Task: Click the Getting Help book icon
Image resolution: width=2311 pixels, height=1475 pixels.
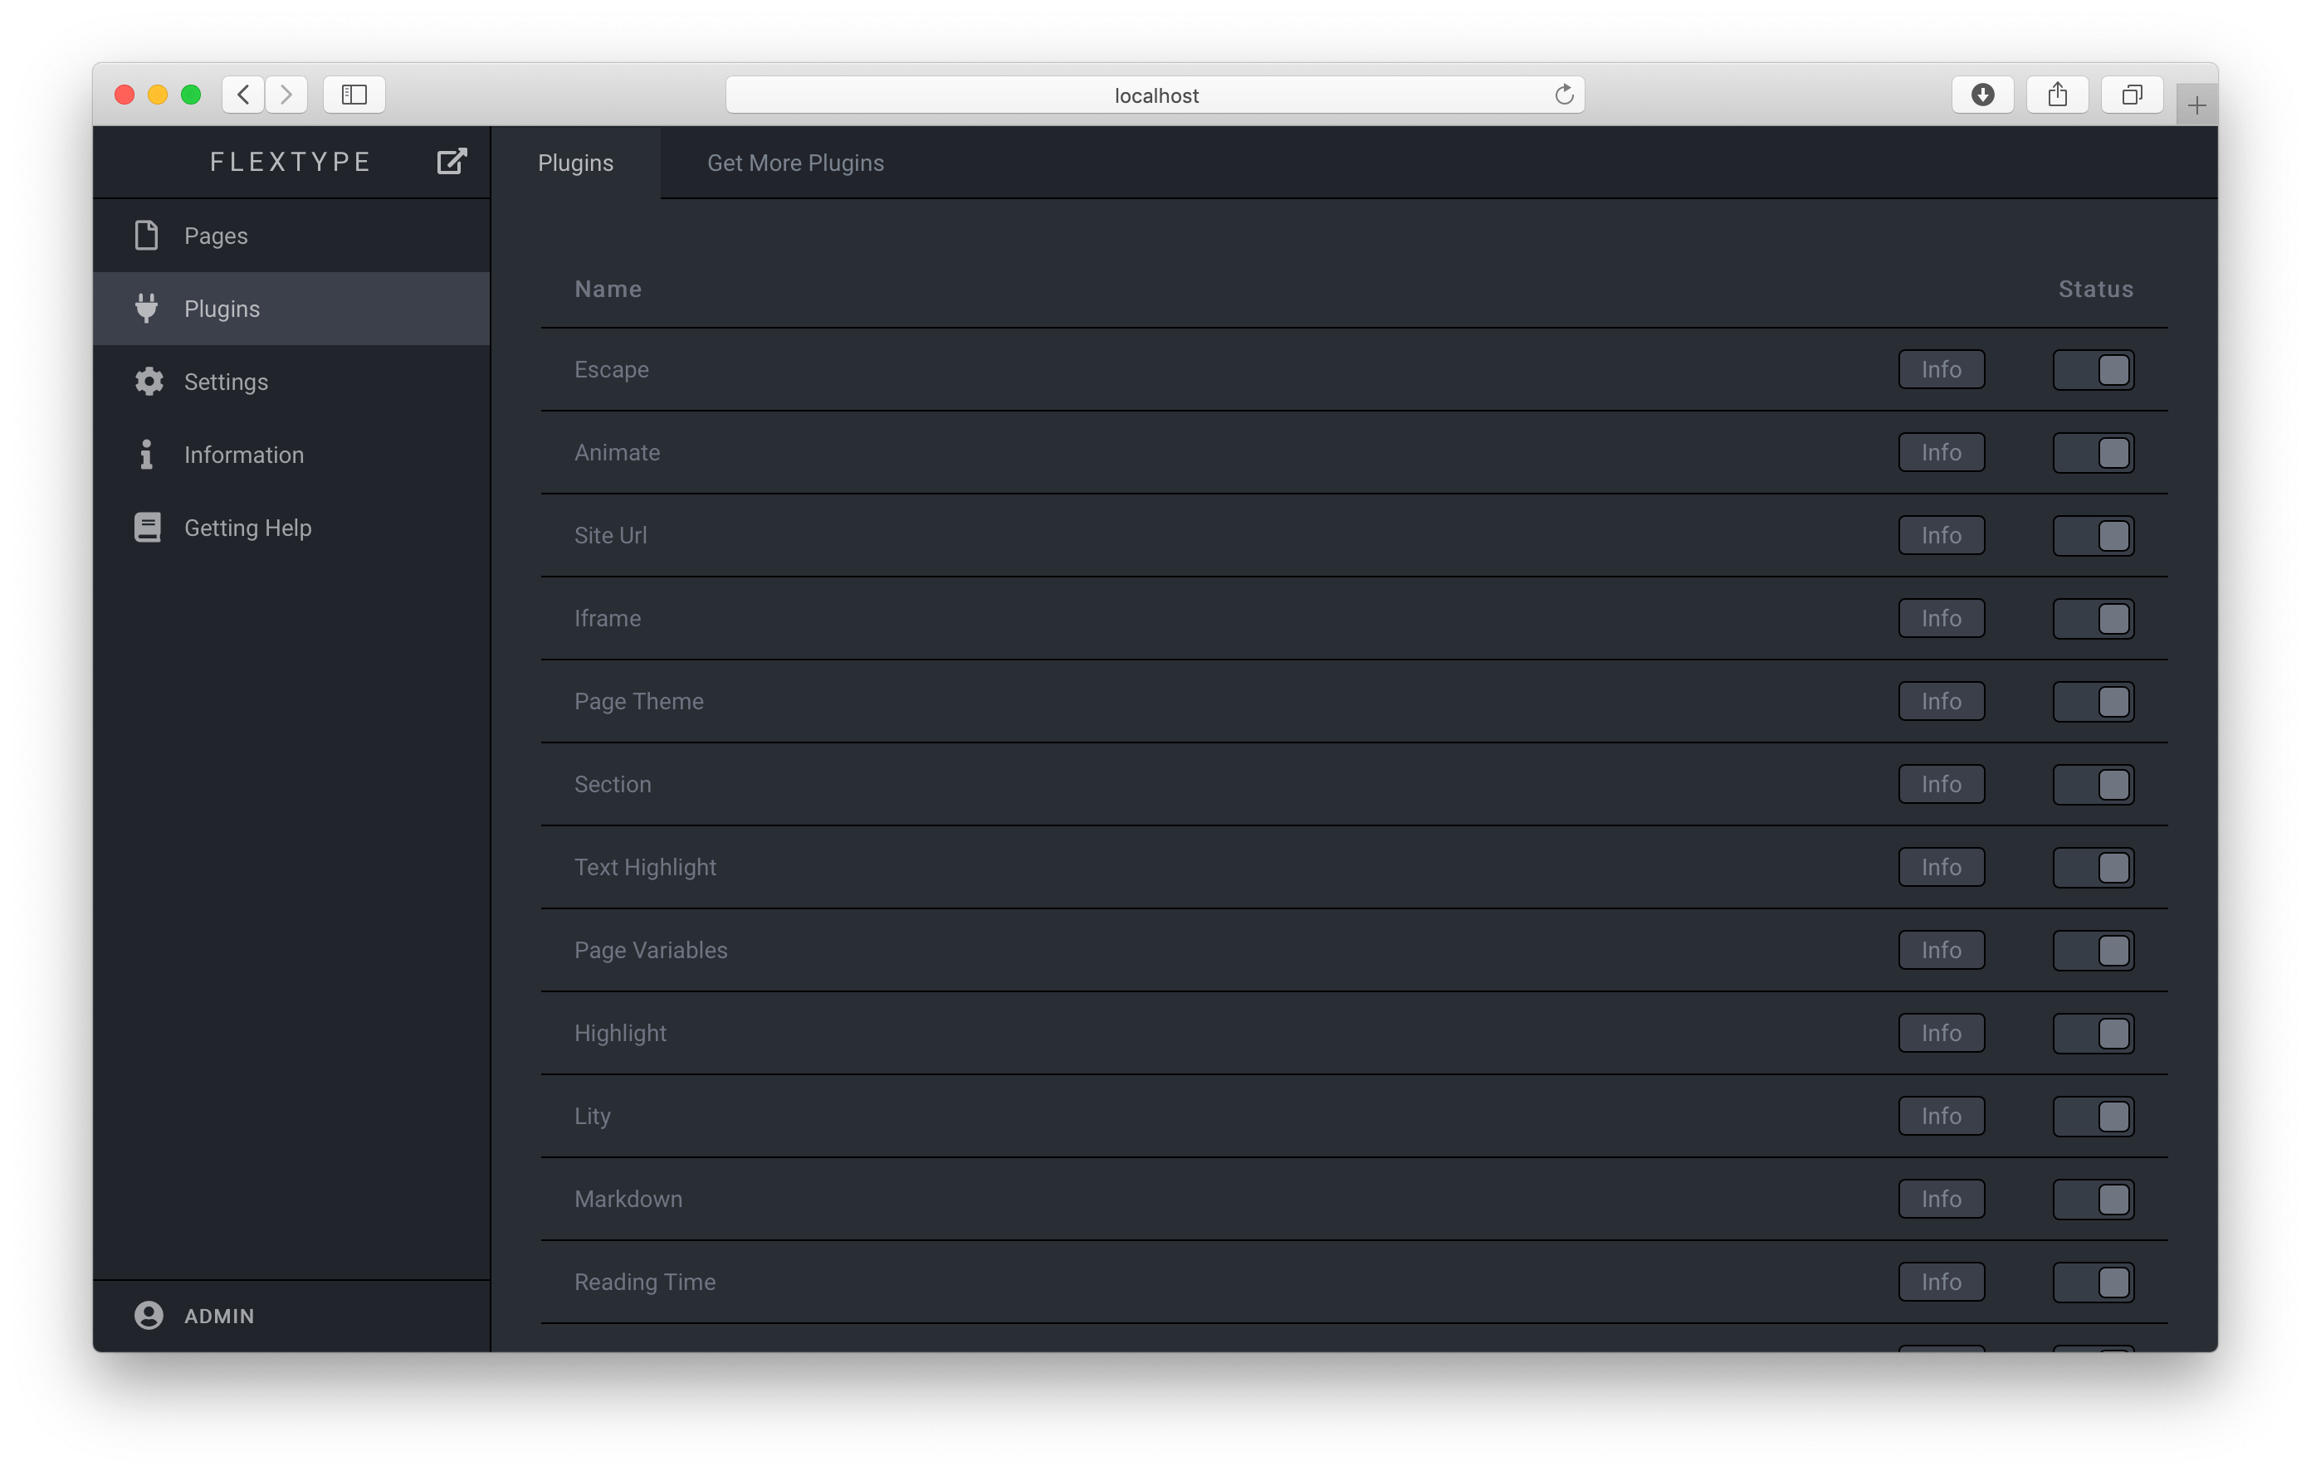Action: click(x=148, y=528)
